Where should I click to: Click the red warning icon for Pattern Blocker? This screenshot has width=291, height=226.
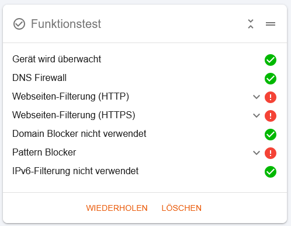(271, 153)
